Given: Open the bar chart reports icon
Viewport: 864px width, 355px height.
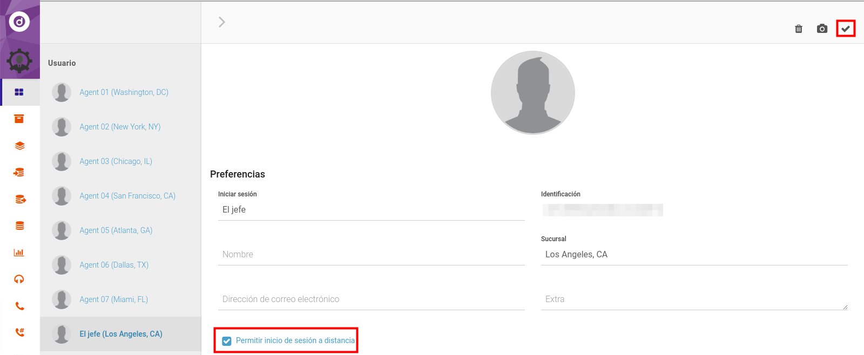Looking at the screenshot, I should [19, 252].
